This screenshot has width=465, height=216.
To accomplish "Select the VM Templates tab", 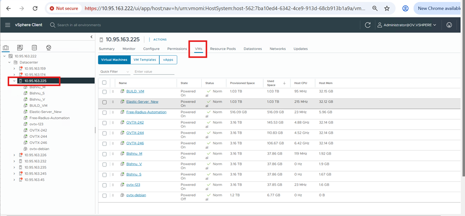I will click(x=144, y=60).
